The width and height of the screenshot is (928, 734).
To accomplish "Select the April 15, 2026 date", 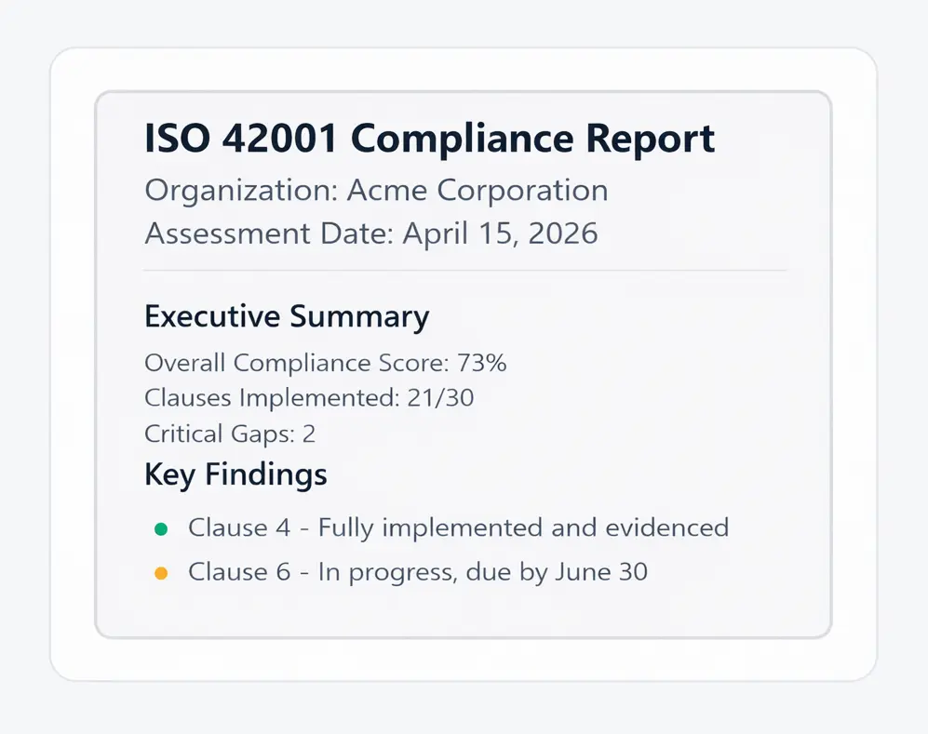I will tap(500, 233).
